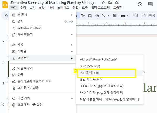
Task: Star the presentation with the star icon
Action: (103, 2)
